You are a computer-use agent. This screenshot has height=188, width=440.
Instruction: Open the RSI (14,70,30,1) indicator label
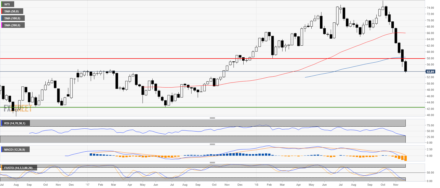(x=15, y=123)
